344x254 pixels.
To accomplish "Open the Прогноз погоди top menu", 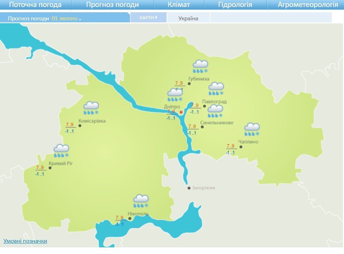I will click(x=112, y=5).
